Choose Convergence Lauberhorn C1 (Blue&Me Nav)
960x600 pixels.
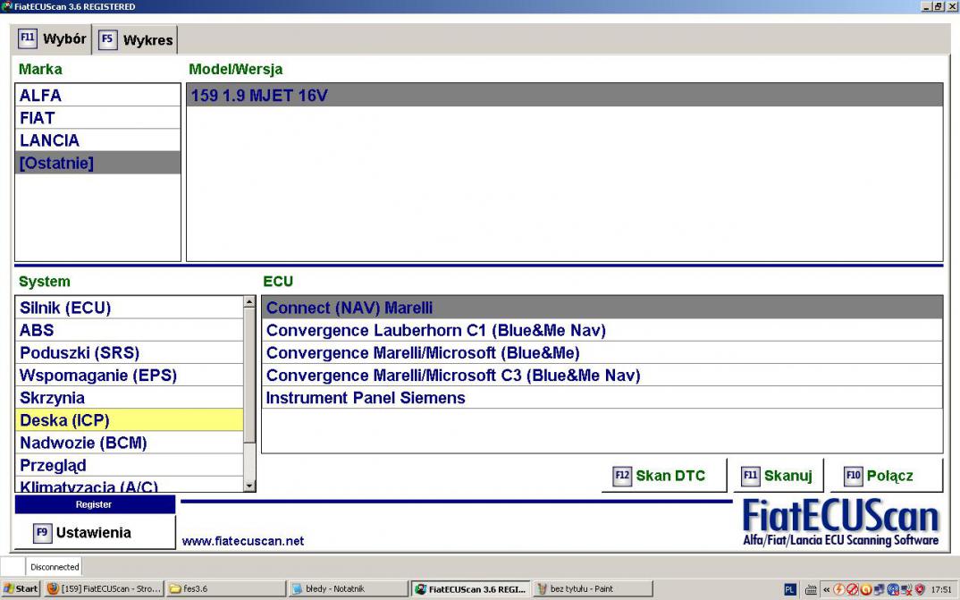pos(602,330)
